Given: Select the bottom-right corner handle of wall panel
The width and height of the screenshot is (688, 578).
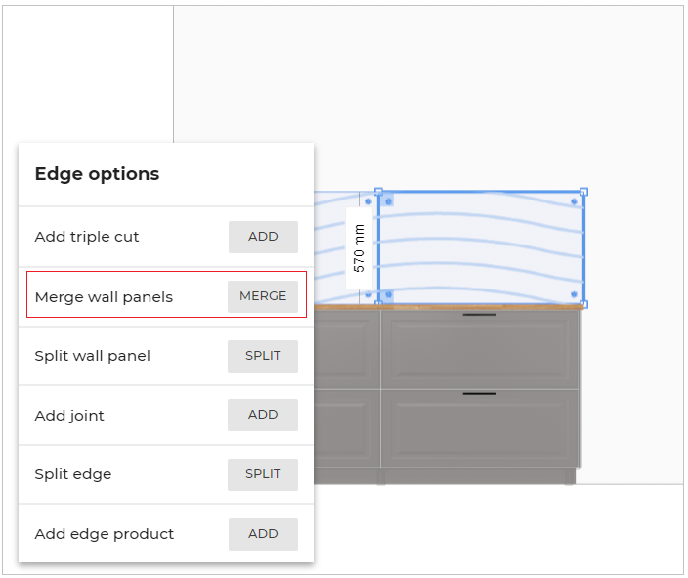Looking at the screenshot, I should pos(583,304).
